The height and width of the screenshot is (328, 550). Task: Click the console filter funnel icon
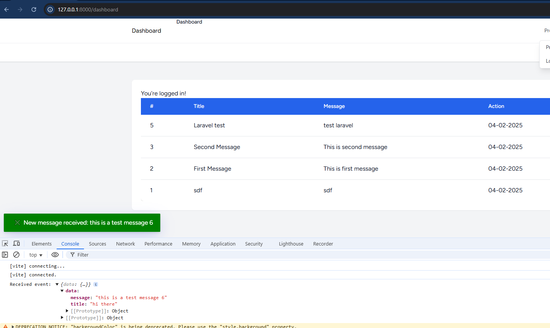click(x=73, y=255)
